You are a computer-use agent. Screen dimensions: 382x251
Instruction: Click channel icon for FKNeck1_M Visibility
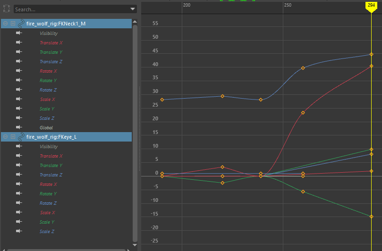pyautogui.click(x=19, y=33)
